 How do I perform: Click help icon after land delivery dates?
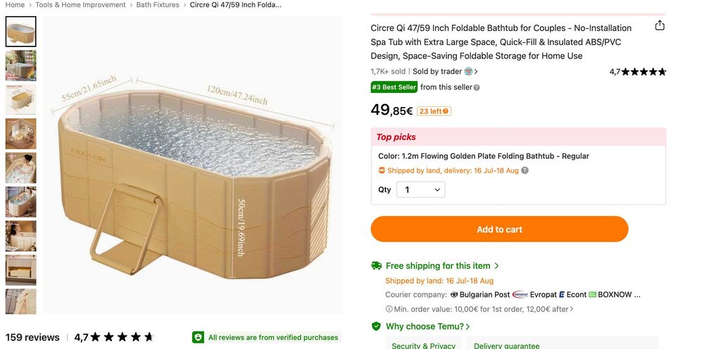tap(524, 170)
